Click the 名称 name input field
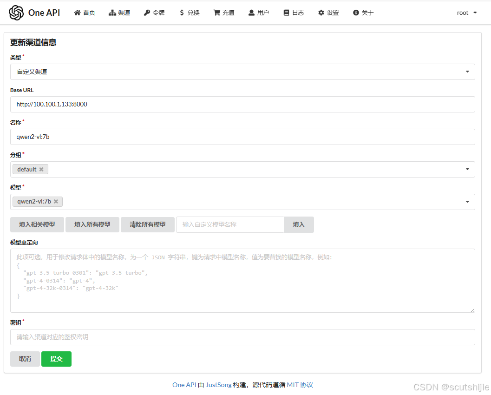 coord(242,137)
